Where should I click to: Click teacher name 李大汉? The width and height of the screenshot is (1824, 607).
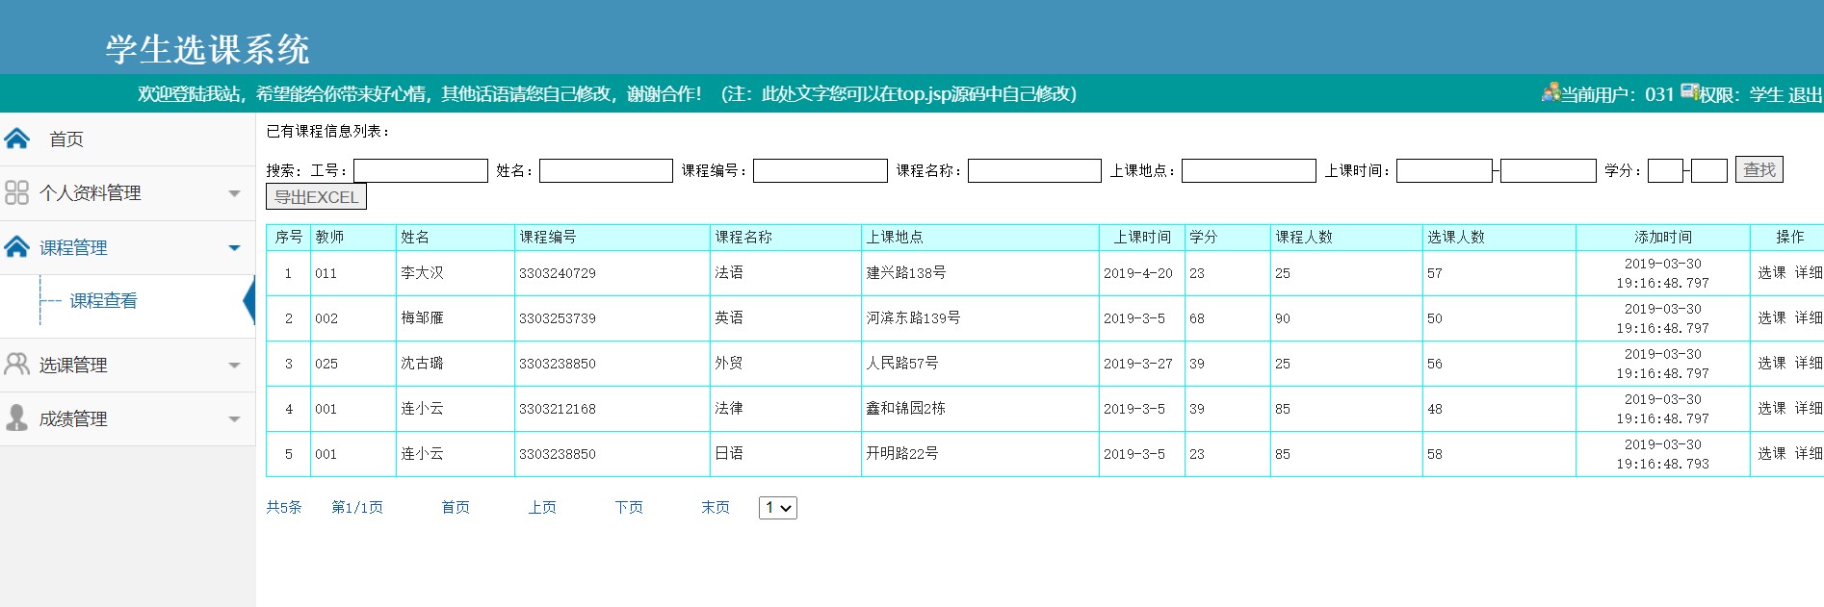[423, 273]
